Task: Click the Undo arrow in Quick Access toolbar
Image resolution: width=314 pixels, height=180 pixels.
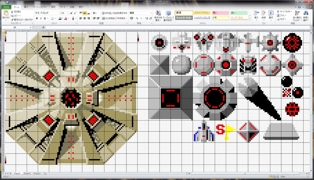Action: (12, 2)
